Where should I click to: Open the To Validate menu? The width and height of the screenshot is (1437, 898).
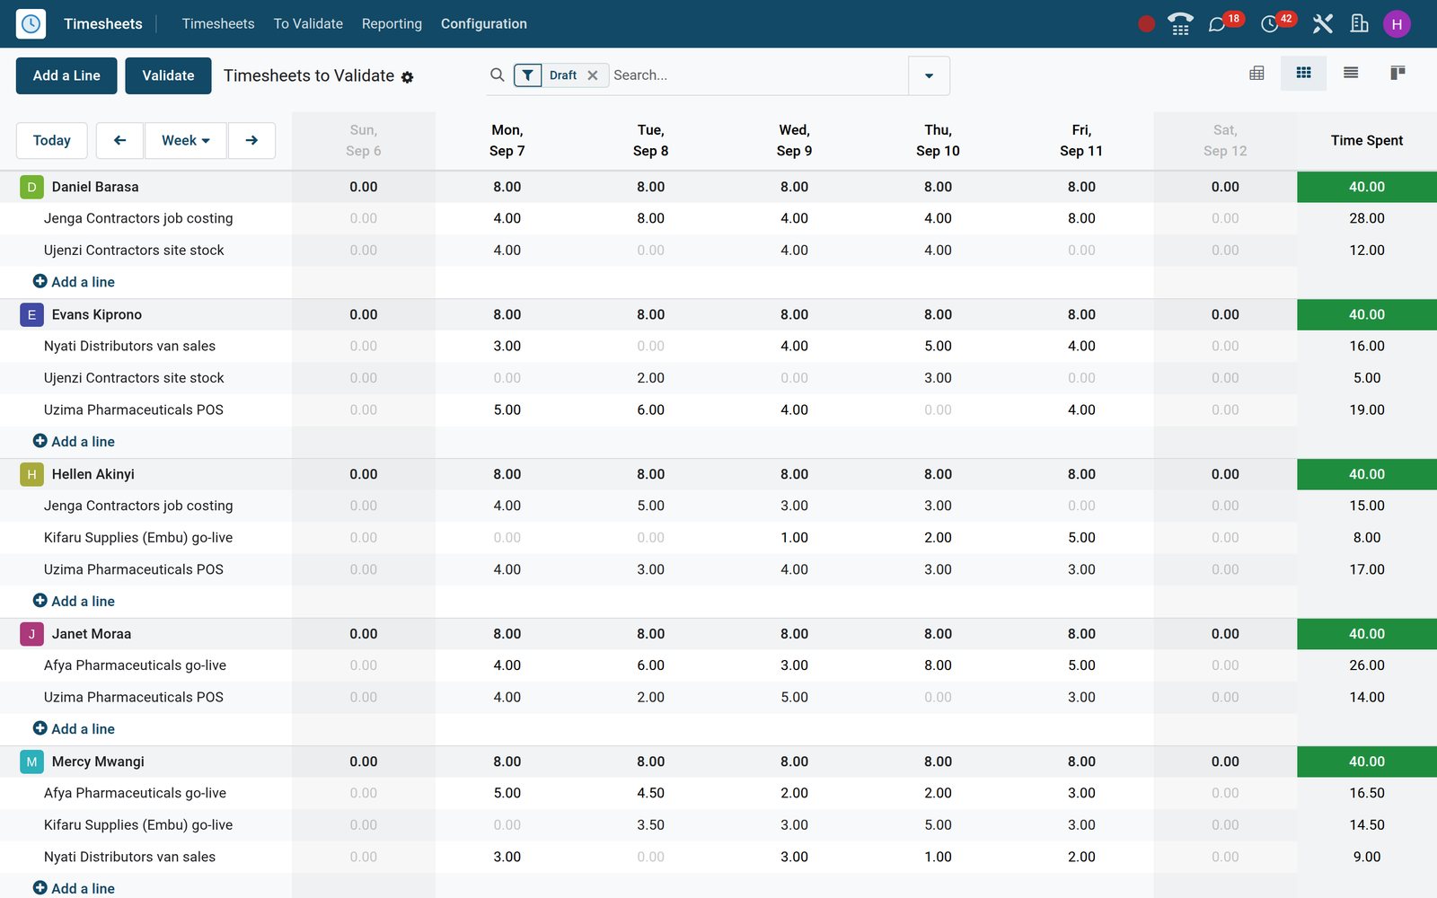coord(308,24)
